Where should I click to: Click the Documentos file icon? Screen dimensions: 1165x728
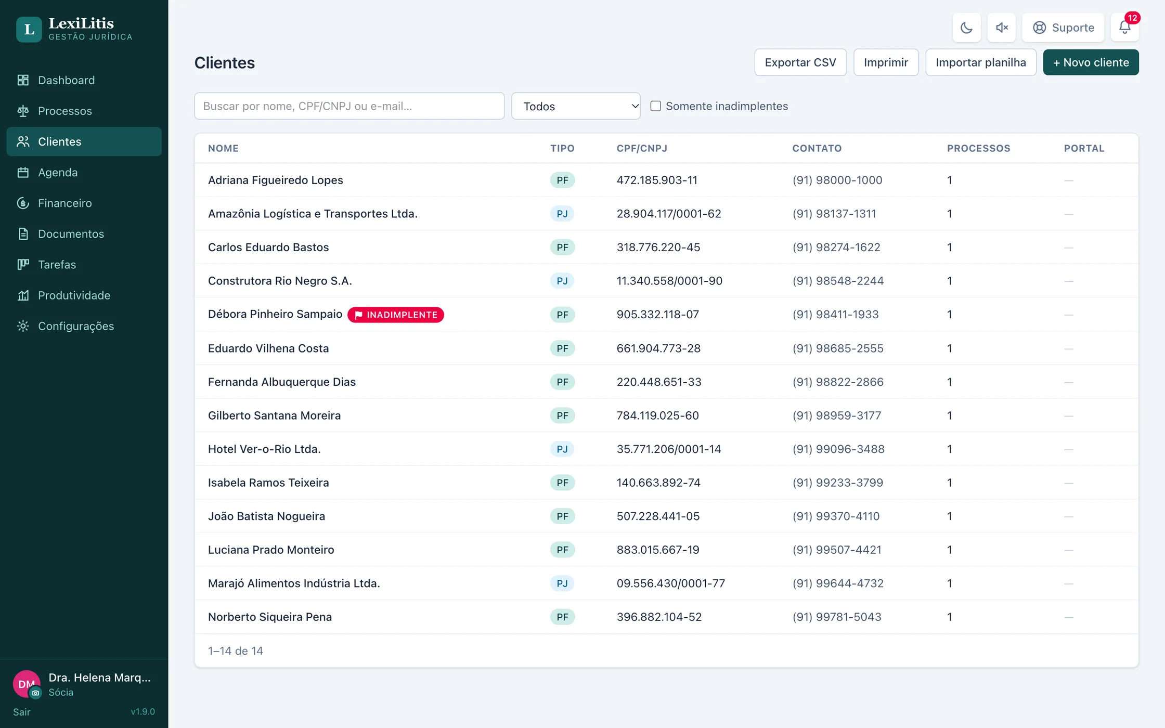point(23,233)
